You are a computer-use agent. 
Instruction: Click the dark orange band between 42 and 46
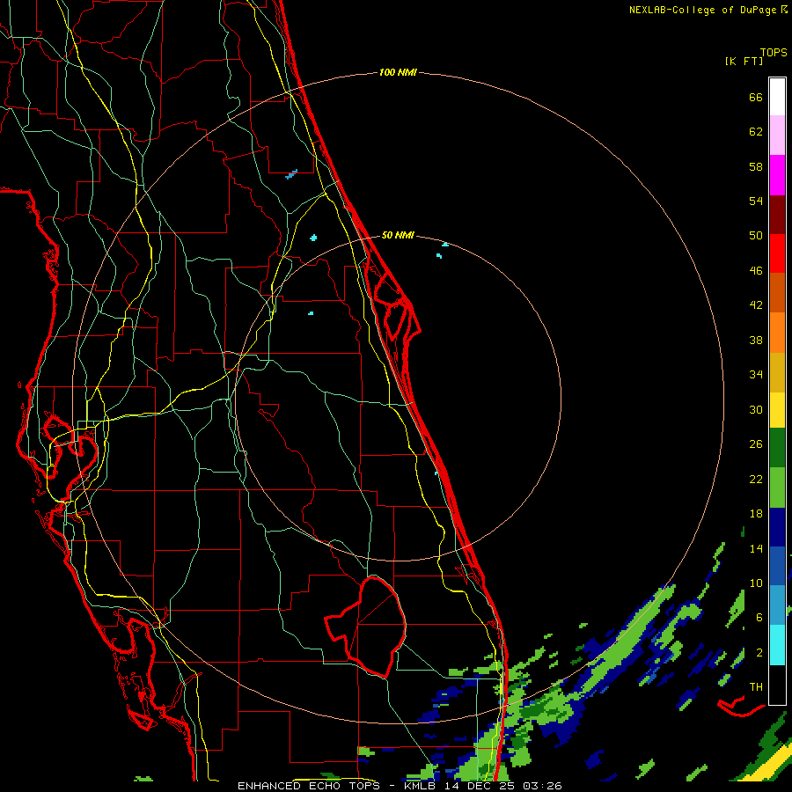(777, 293)
